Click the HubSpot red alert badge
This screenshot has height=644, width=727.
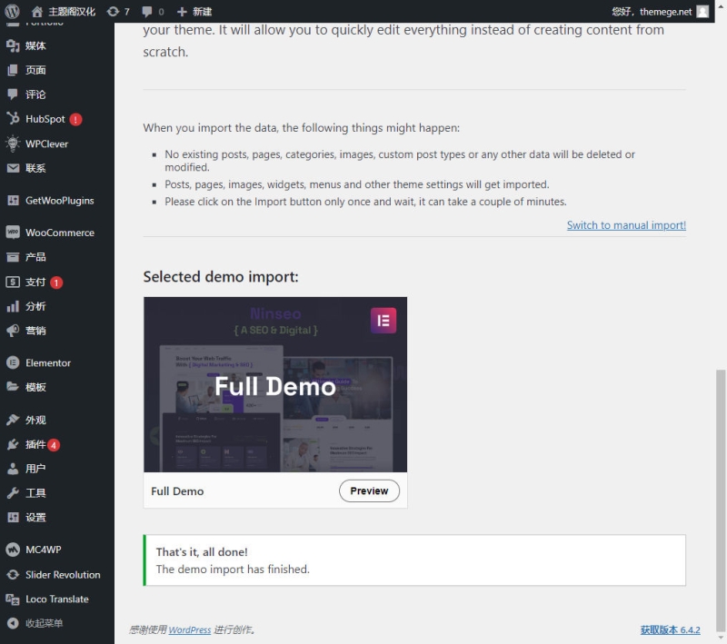75,120
